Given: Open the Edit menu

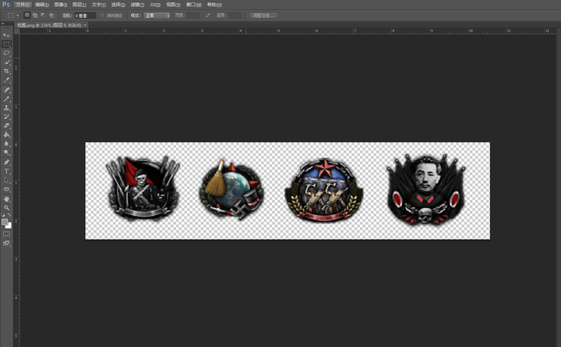Looking at the screenshot, I should click(x=42, y=5).
